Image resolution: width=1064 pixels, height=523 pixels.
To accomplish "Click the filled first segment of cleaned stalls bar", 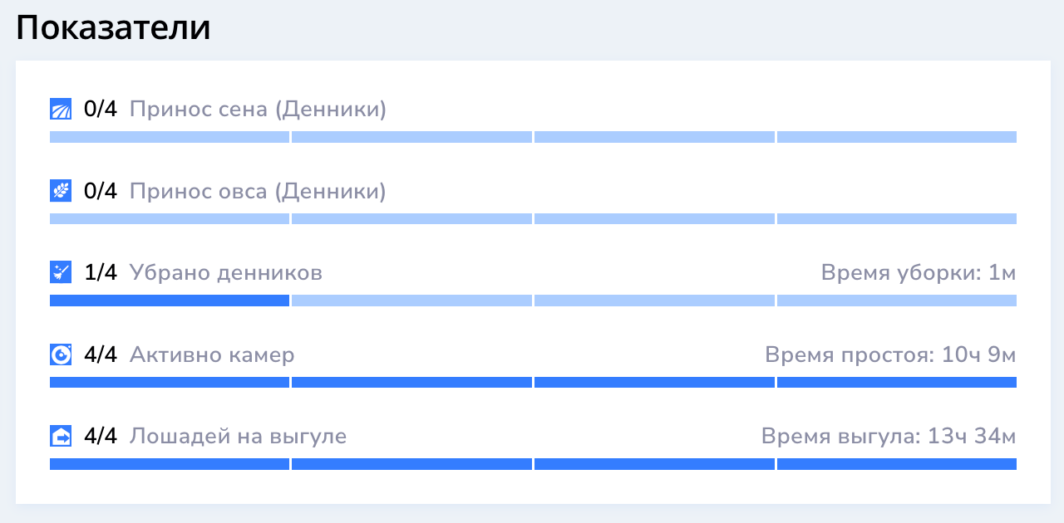I will (x=170, y=301).
